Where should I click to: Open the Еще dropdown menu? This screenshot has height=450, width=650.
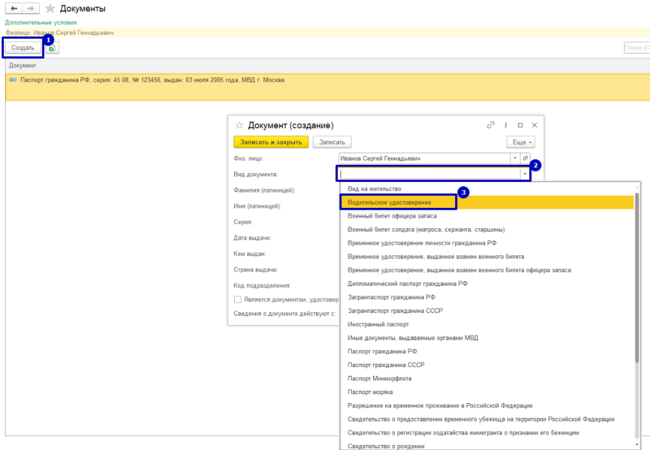521,143
